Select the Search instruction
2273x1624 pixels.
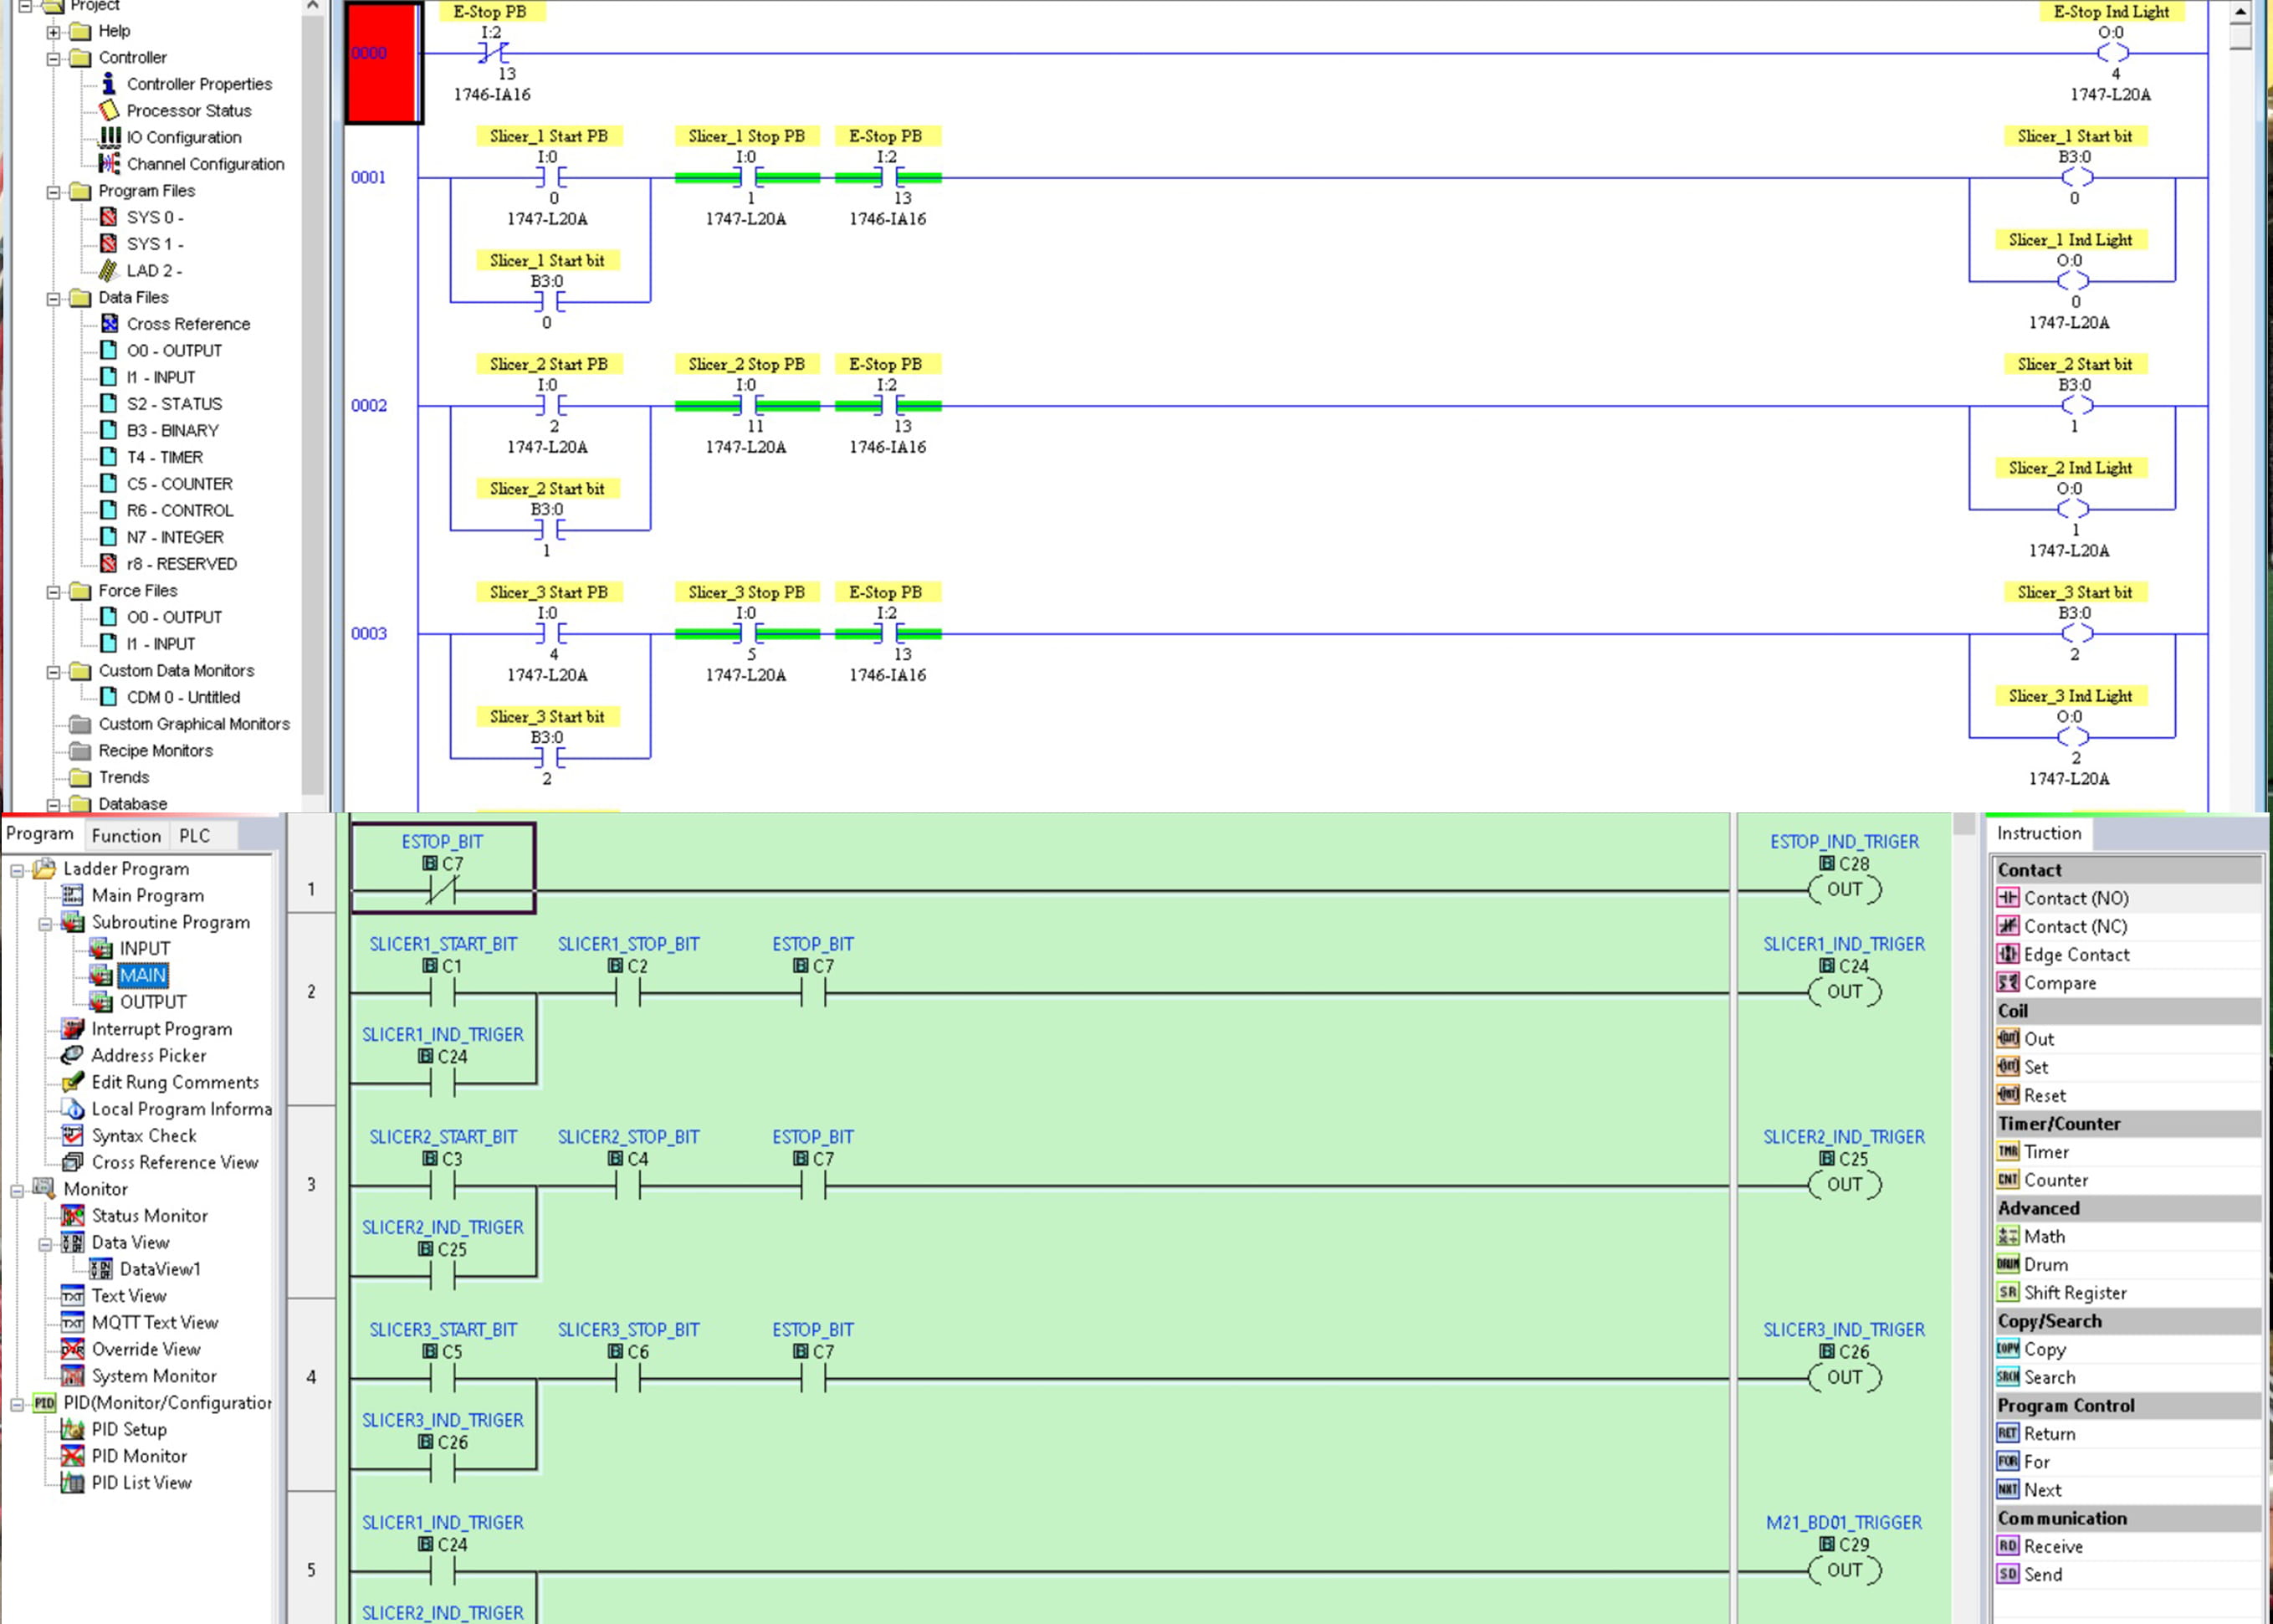2048,1377
